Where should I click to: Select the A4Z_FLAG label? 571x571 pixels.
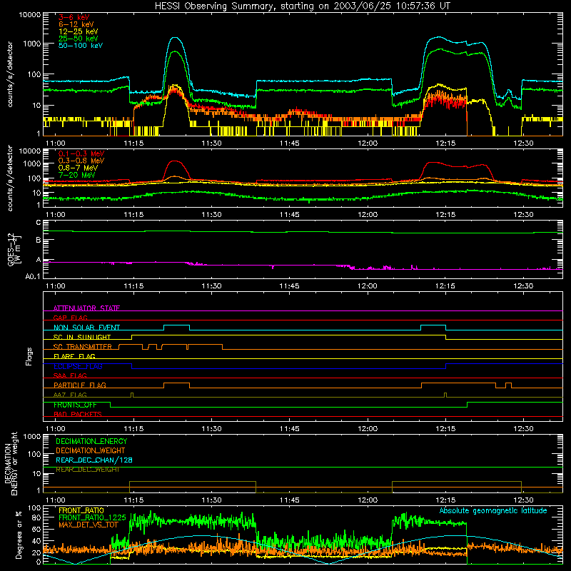tap(70, 395)
